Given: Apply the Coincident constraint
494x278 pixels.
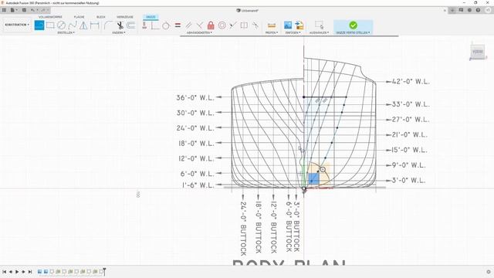Looking at the screenshot, I should point(154,25).
